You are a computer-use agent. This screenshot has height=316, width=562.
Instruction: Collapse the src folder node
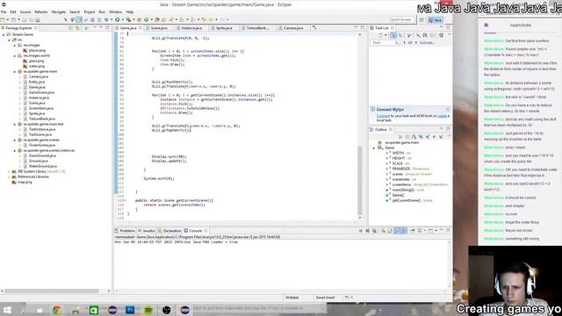pyautogui.click(x=10, y=40)
